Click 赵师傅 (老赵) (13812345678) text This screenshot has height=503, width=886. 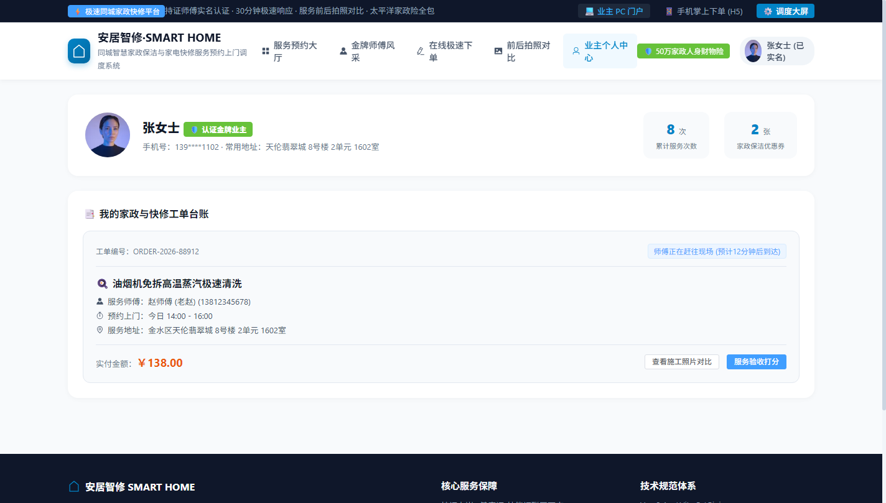click(199, 302)
